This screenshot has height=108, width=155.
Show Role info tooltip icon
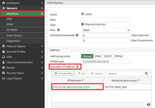pos(58,30)
